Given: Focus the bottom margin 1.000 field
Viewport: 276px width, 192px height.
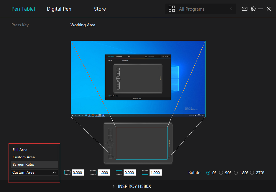Looking at the screenshot, I should 155,173.
